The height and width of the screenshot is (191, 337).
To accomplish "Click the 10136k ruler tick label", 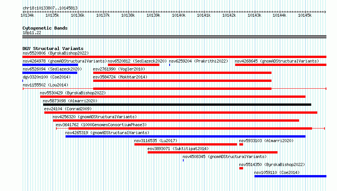I will pyautogui.click(x=78, y=15).
